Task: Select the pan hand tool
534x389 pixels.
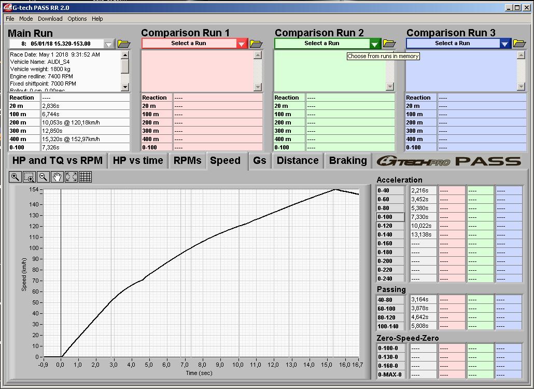Action: click(x=57, y=177)
